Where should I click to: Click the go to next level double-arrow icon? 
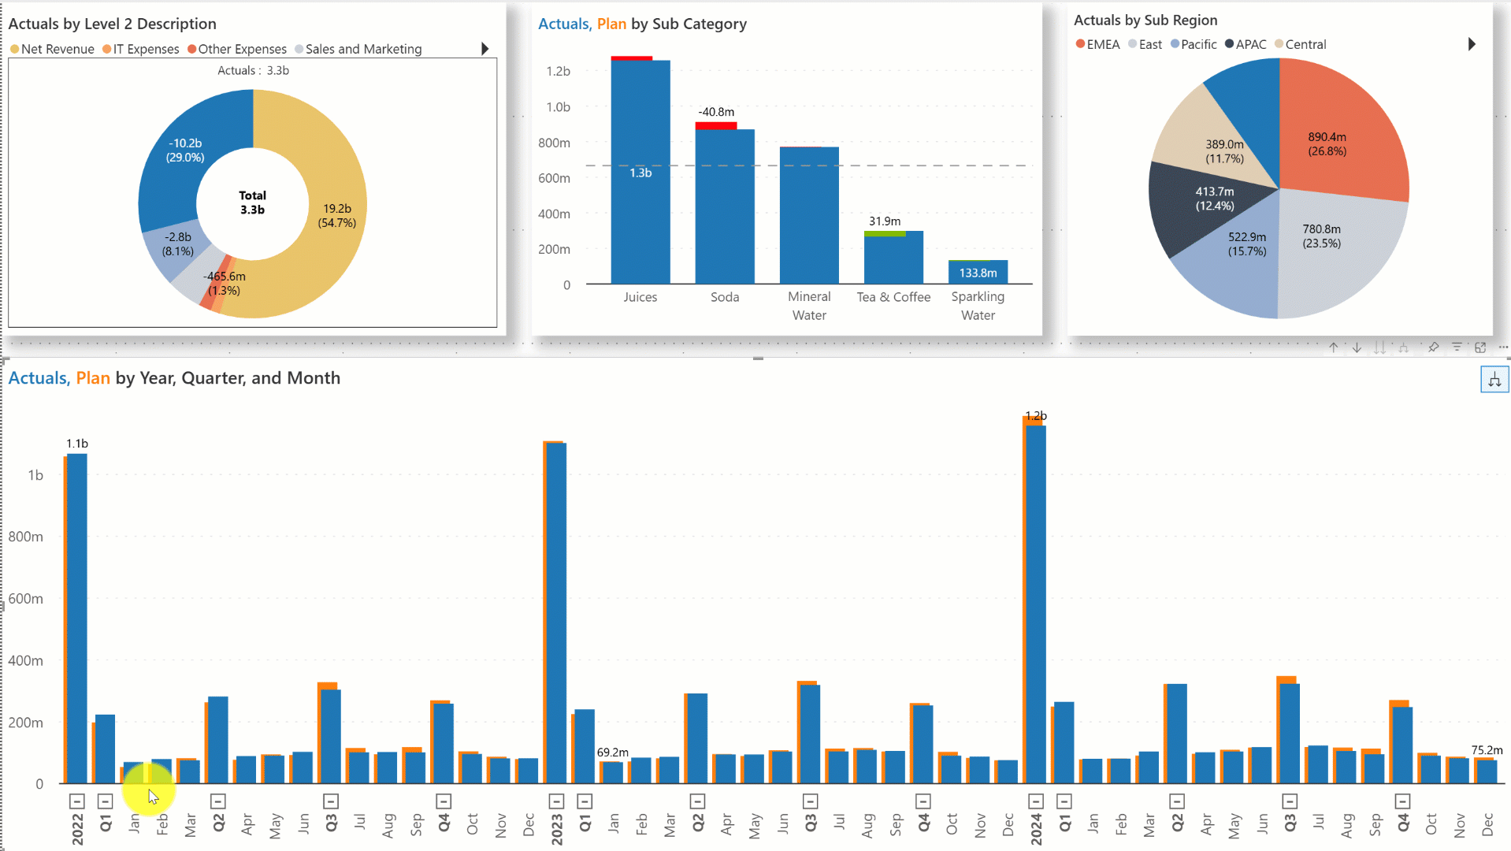(1379, 347)
